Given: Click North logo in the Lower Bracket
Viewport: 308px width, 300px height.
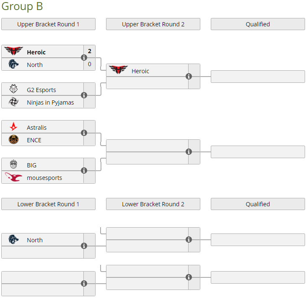Looking at the screenshot, I should [13, 240].
